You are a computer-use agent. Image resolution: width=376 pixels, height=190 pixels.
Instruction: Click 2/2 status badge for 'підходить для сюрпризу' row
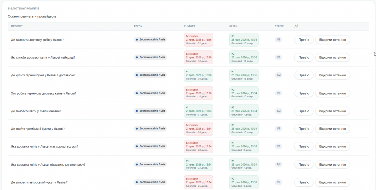(x=278, y=164)
